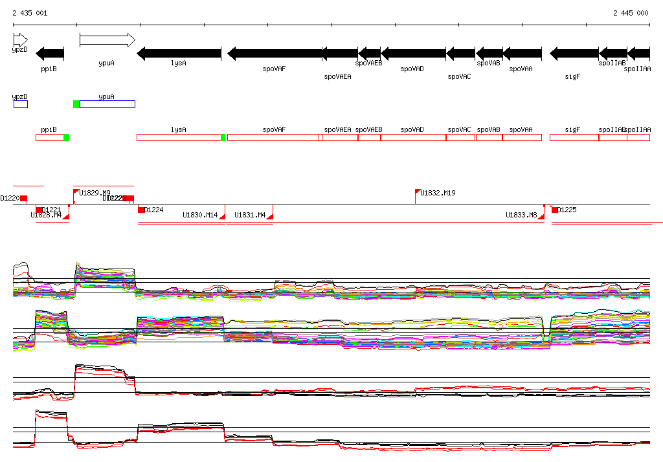
Task: Click the black spoVAEB gene arrow
Action: pyautogui.click(x=370, y=54)
